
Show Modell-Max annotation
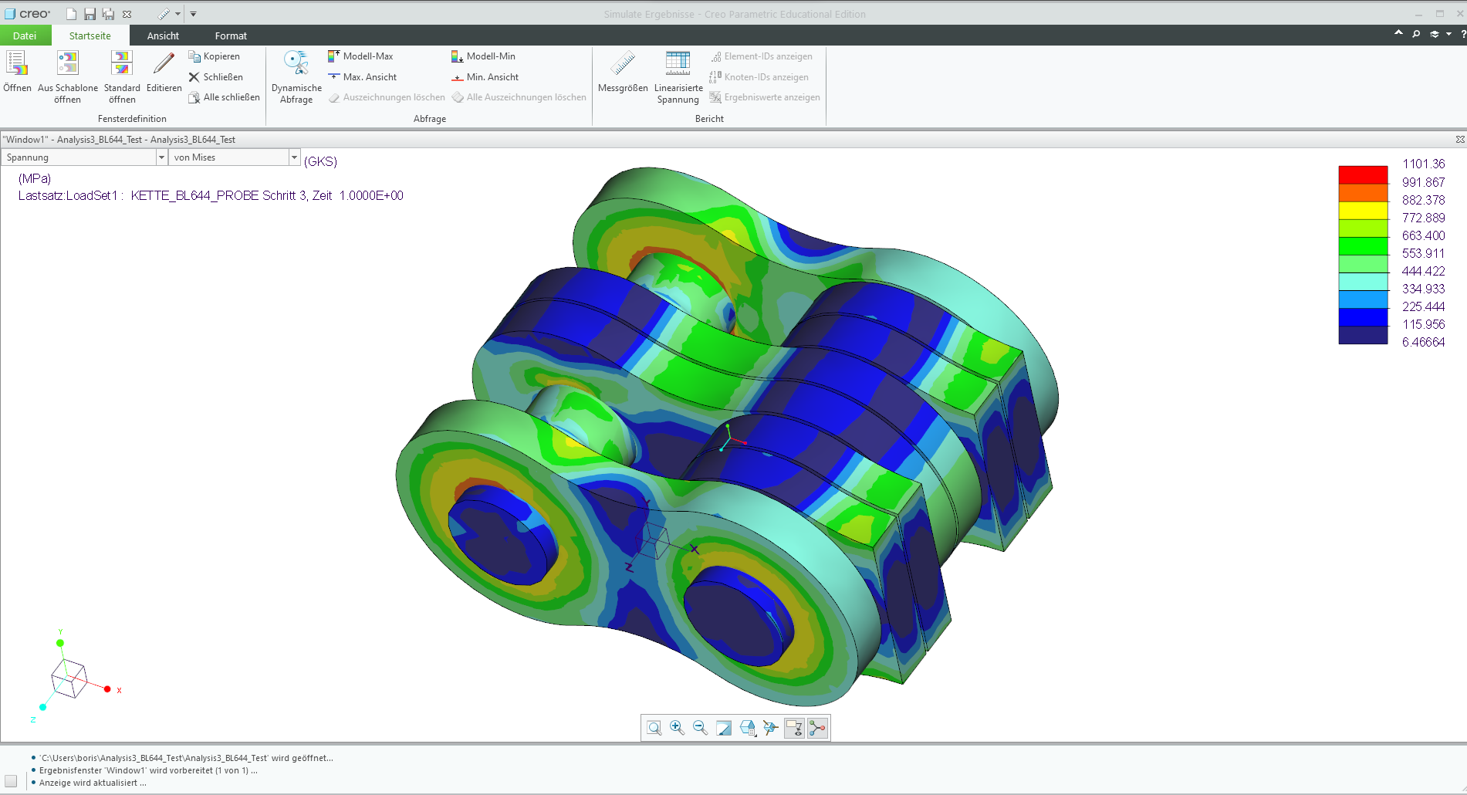[x=363, y=56]
